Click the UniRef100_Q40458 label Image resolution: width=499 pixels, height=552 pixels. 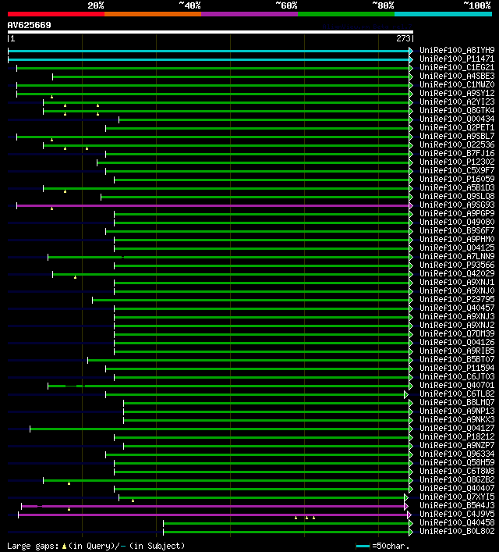click(x=457, y=522)
